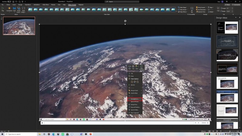The height and width of the screenshot is (136, 242).
Task: Click the video seek bar
Action: tap(119, 123)
